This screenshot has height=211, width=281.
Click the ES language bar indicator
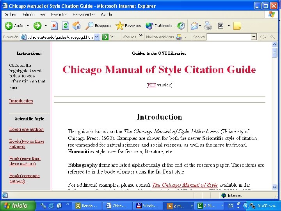(x=231, y=206)
